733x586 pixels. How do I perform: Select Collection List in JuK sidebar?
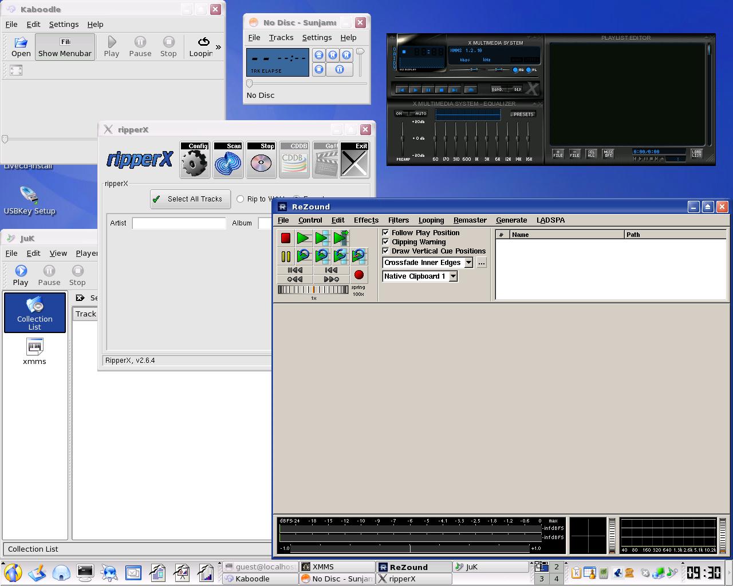click(x=35, y=312)
